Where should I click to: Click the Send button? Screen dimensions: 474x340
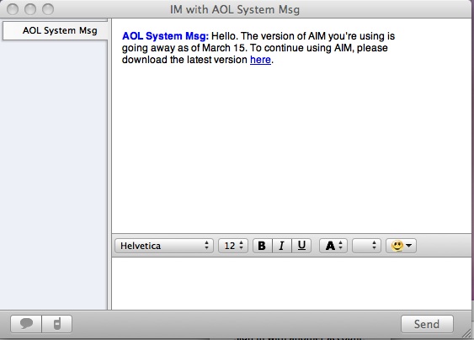pyautogui.click(x=427, y=324)
